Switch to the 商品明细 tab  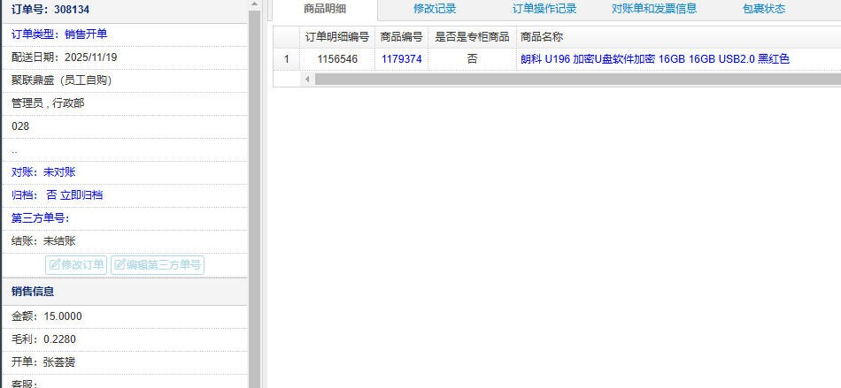[324, 9]
